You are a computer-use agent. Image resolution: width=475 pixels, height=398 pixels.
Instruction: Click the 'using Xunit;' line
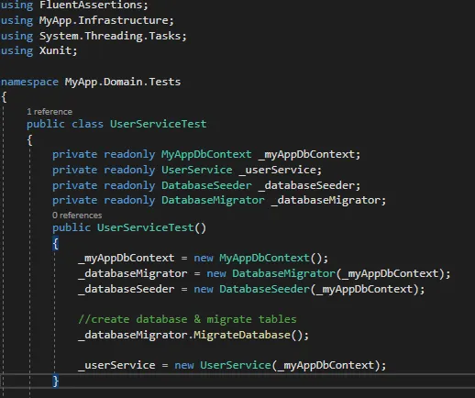point(39,50)
